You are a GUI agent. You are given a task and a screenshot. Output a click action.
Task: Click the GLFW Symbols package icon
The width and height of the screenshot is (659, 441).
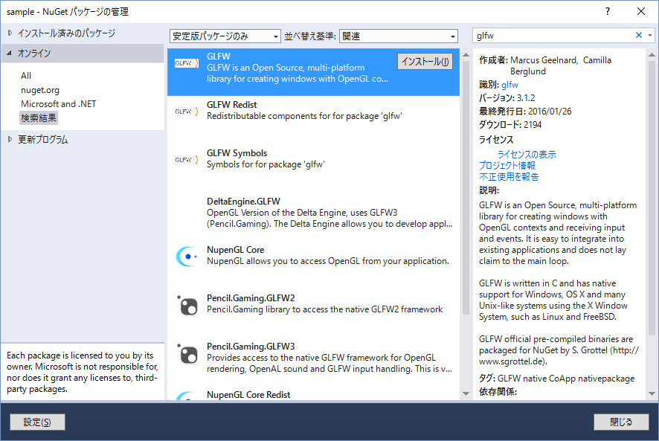click(x=187, y=160)
